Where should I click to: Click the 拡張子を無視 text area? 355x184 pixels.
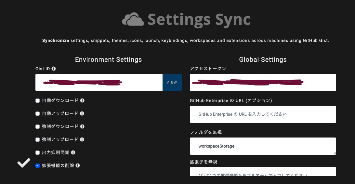263,172
